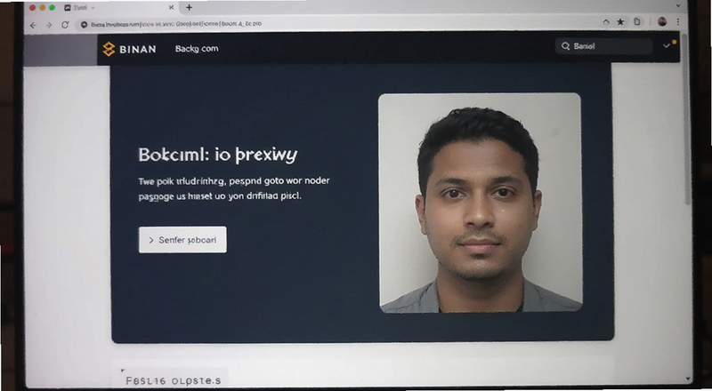This screenshot has height=391, width=712.
Task: Open the profile avatar in browser toolbar
Action: (x=662, y=21)
